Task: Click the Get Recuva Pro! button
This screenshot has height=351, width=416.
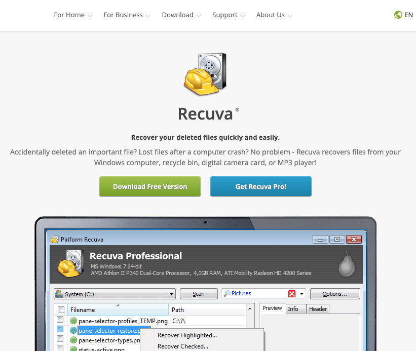Action: coord(261,186)
